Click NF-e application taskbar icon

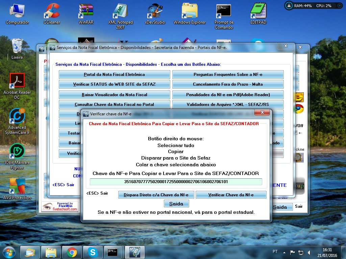(x=134, y=252)
